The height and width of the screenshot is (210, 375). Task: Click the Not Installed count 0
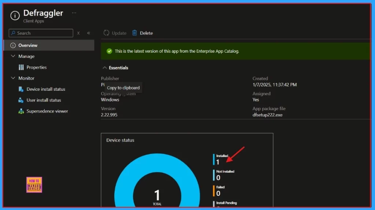218,178
